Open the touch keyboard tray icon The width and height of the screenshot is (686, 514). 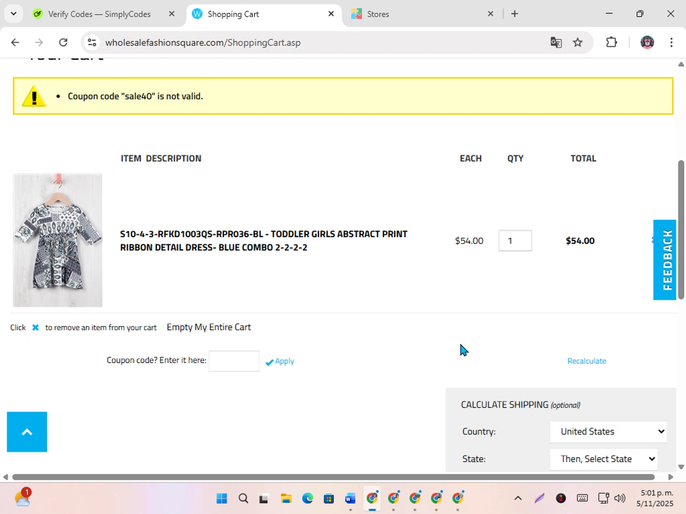582,498
